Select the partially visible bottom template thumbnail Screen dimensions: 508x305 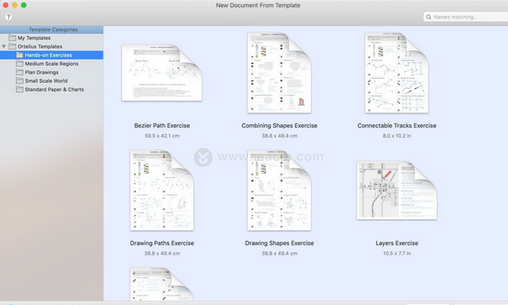click(x=162, y=284)
